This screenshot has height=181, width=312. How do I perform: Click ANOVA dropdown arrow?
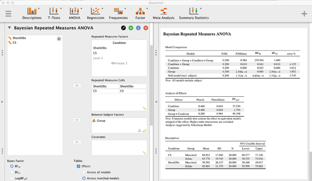click(82, 9)
